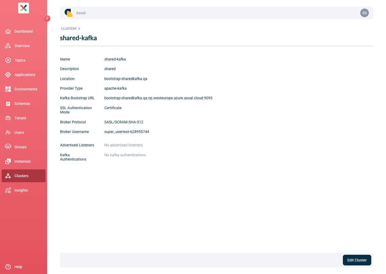Click the Edit Cluster button
This screenshot has height=274, width=386.
pos(357,260)
